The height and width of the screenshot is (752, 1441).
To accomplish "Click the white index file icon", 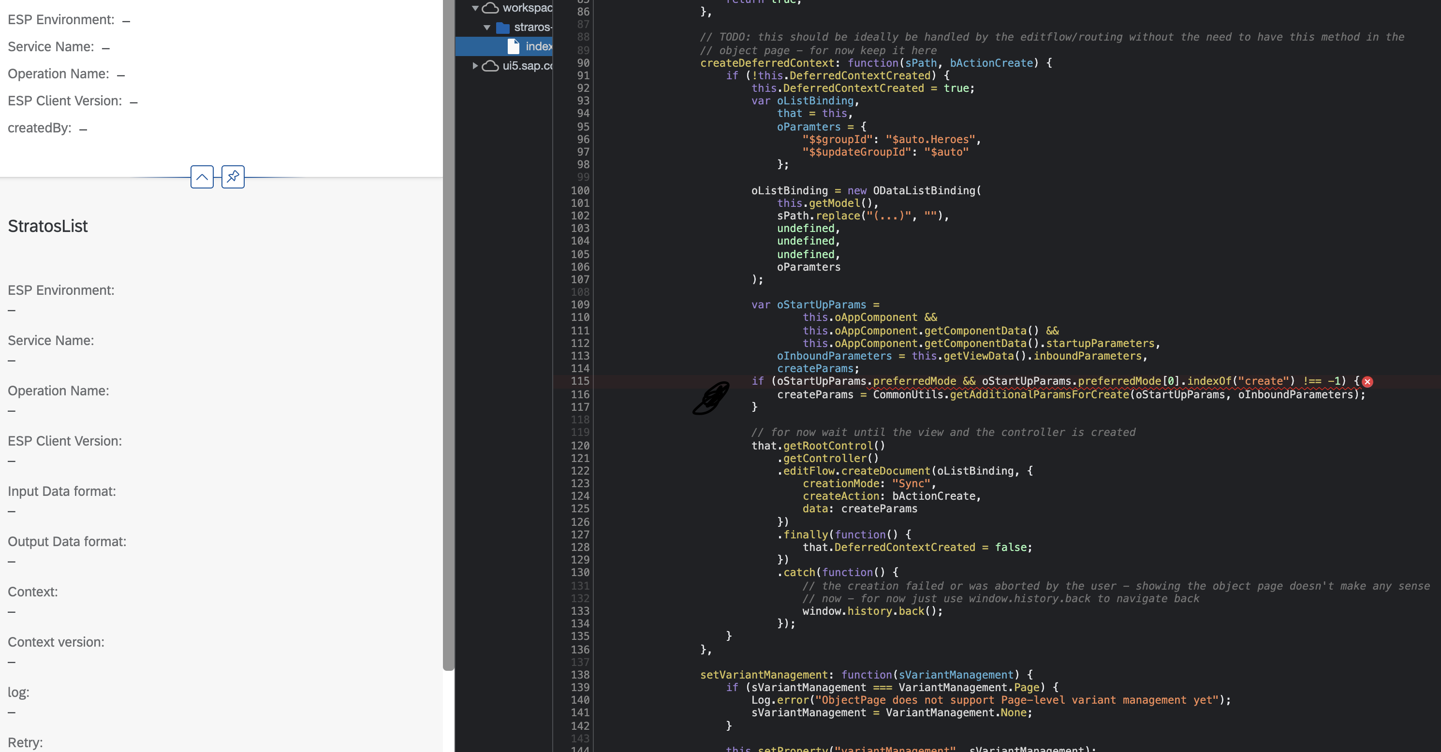I will [513, 46].
